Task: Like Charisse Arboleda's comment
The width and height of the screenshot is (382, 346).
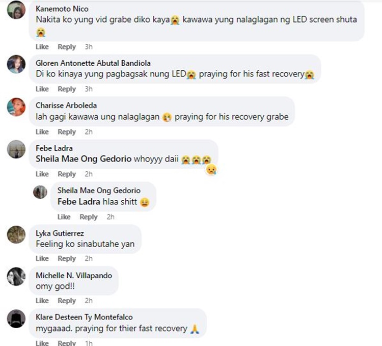Action: (42, 132)
